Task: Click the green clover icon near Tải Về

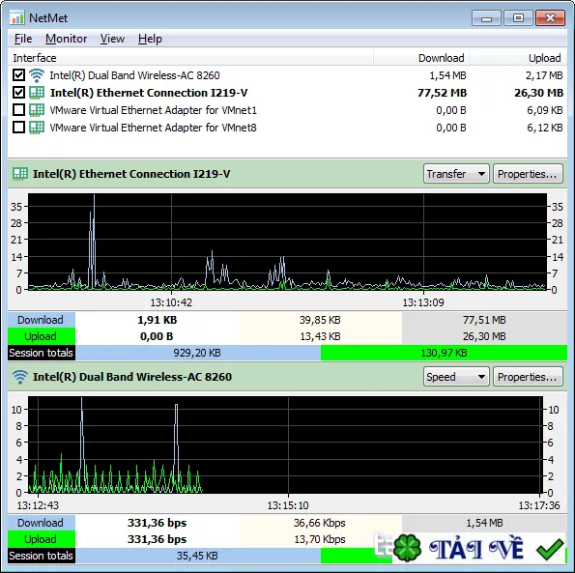Action: [x=407, y=548]
